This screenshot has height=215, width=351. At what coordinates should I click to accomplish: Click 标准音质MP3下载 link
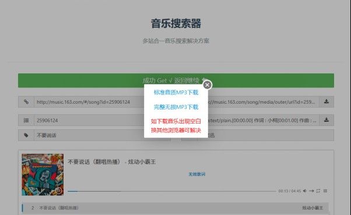[x=176, y=93]
